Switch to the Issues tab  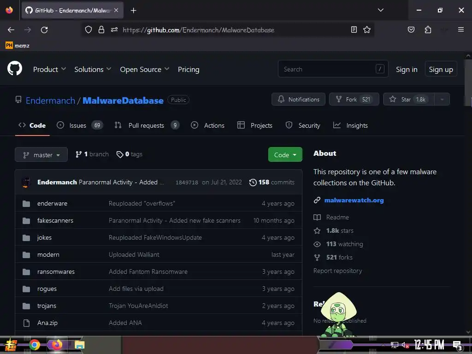[80, 125]
